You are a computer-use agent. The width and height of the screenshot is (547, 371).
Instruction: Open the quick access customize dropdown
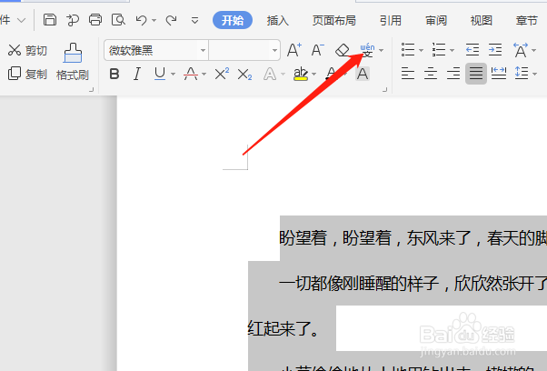point(194,21)
